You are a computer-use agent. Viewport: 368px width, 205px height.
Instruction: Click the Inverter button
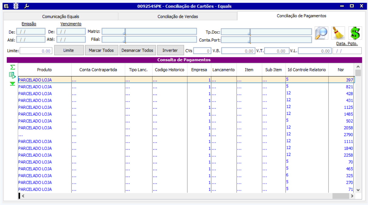[170, 50]
